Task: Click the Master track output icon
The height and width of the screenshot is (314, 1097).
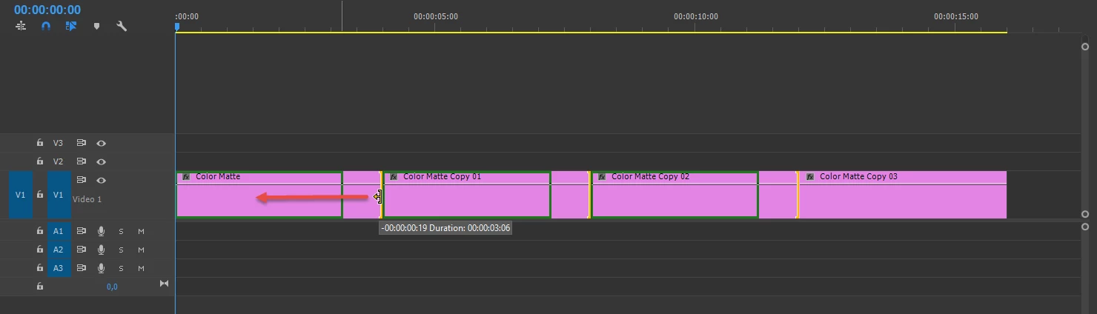Action: pyautogui.click(x=165, y=284)
